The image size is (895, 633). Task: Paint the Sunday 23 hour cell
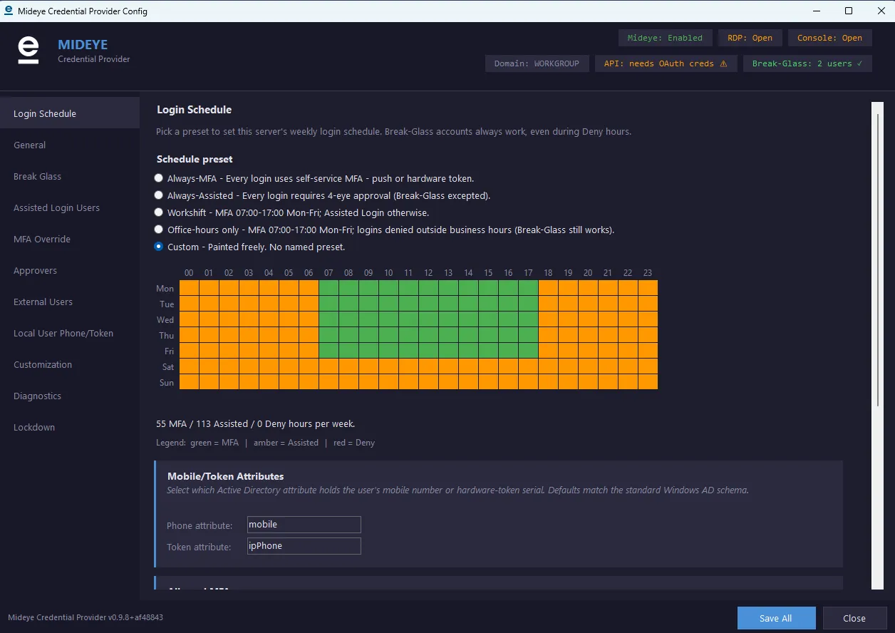coord(648,382)
